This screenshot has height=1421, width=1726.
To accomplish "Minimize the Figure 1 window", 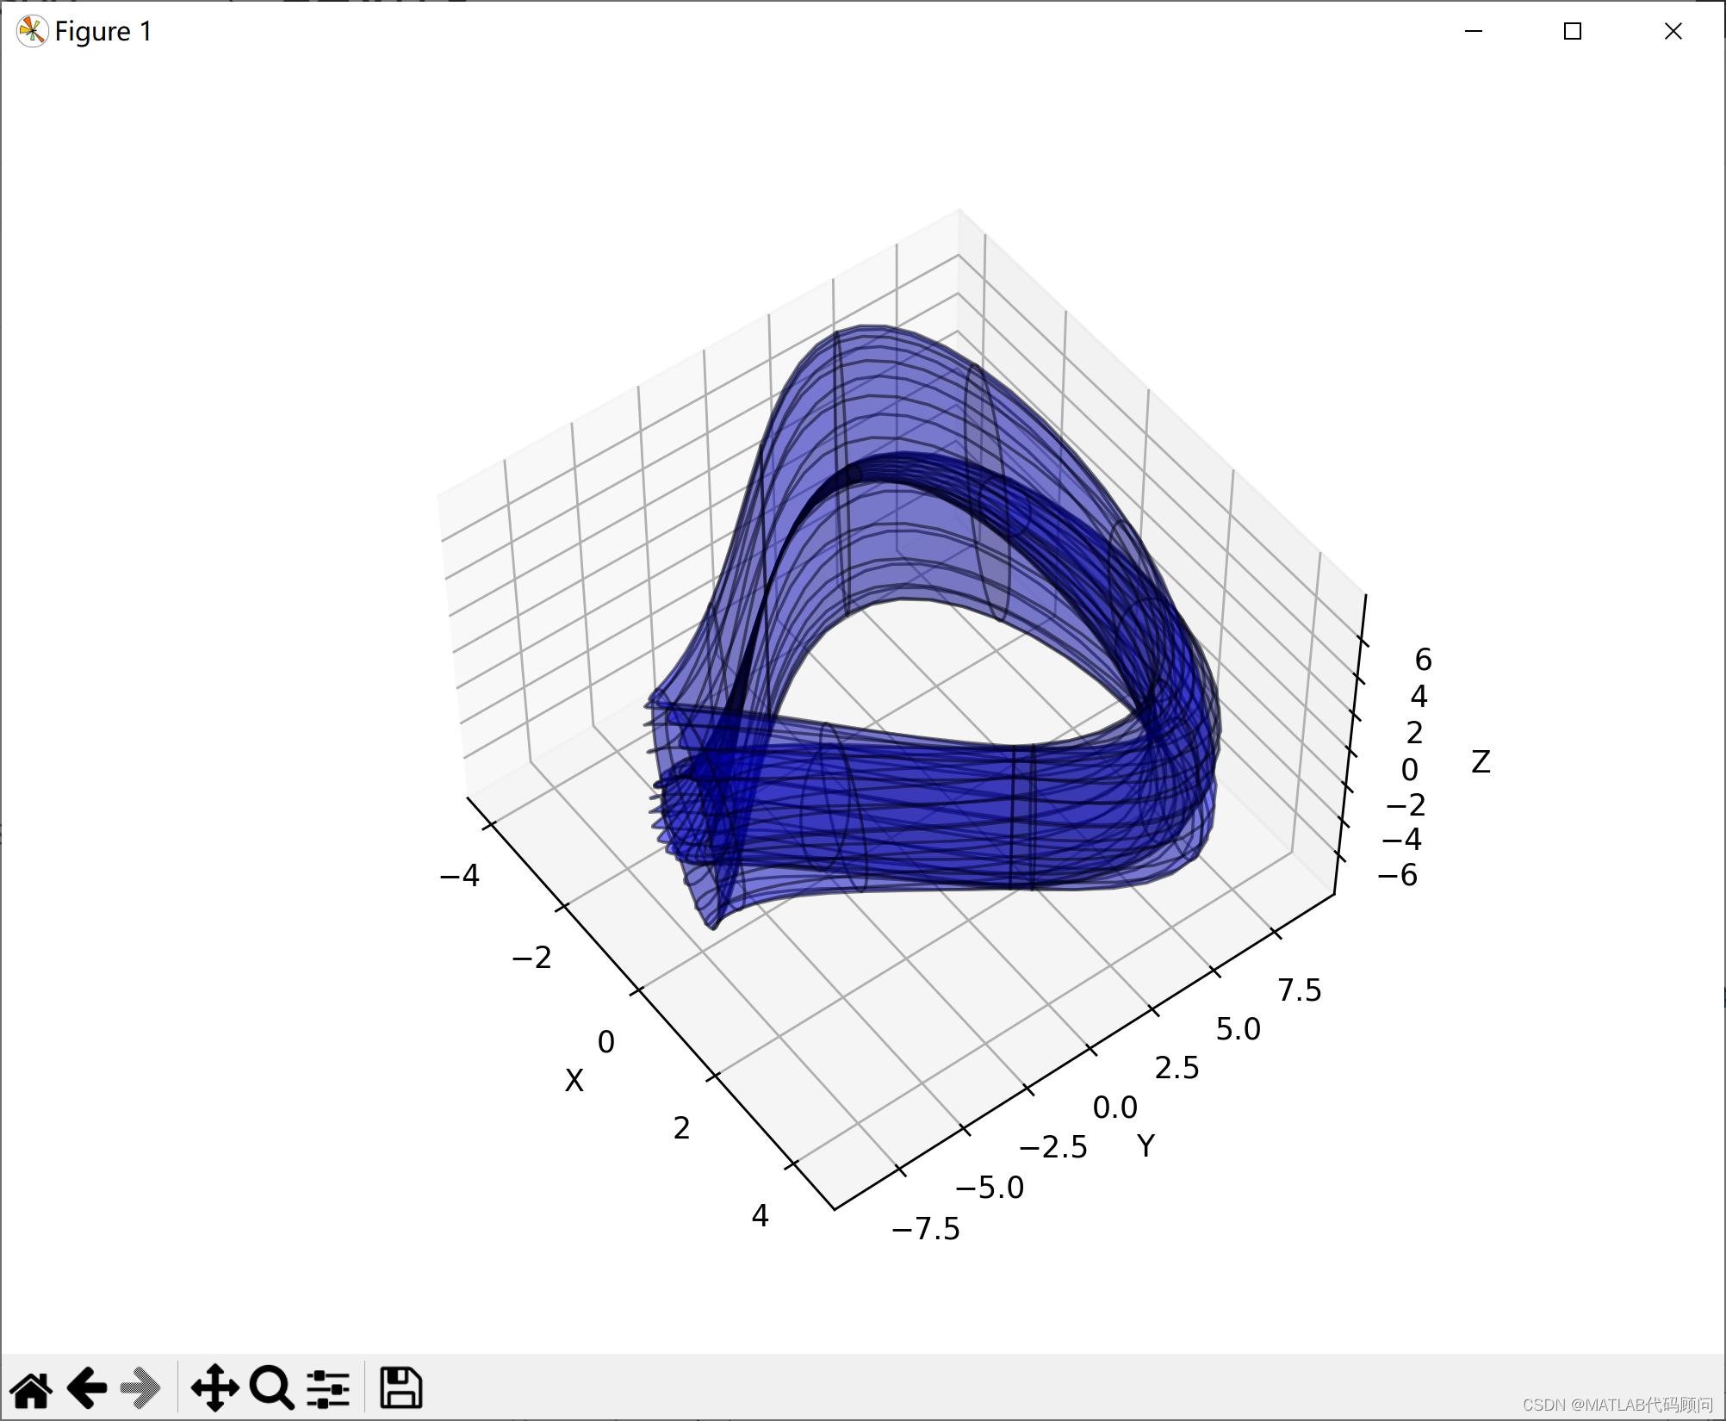I will coord(1474,31).
